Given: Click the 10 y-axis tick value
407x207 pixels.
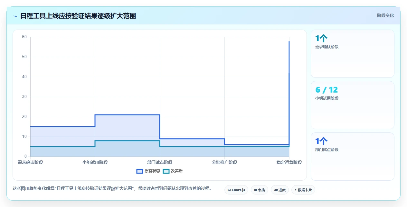Looking at the screenshot, I should click(24, 137).
